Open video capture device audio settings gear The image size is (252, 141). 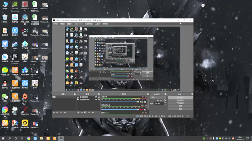point(145,109)
